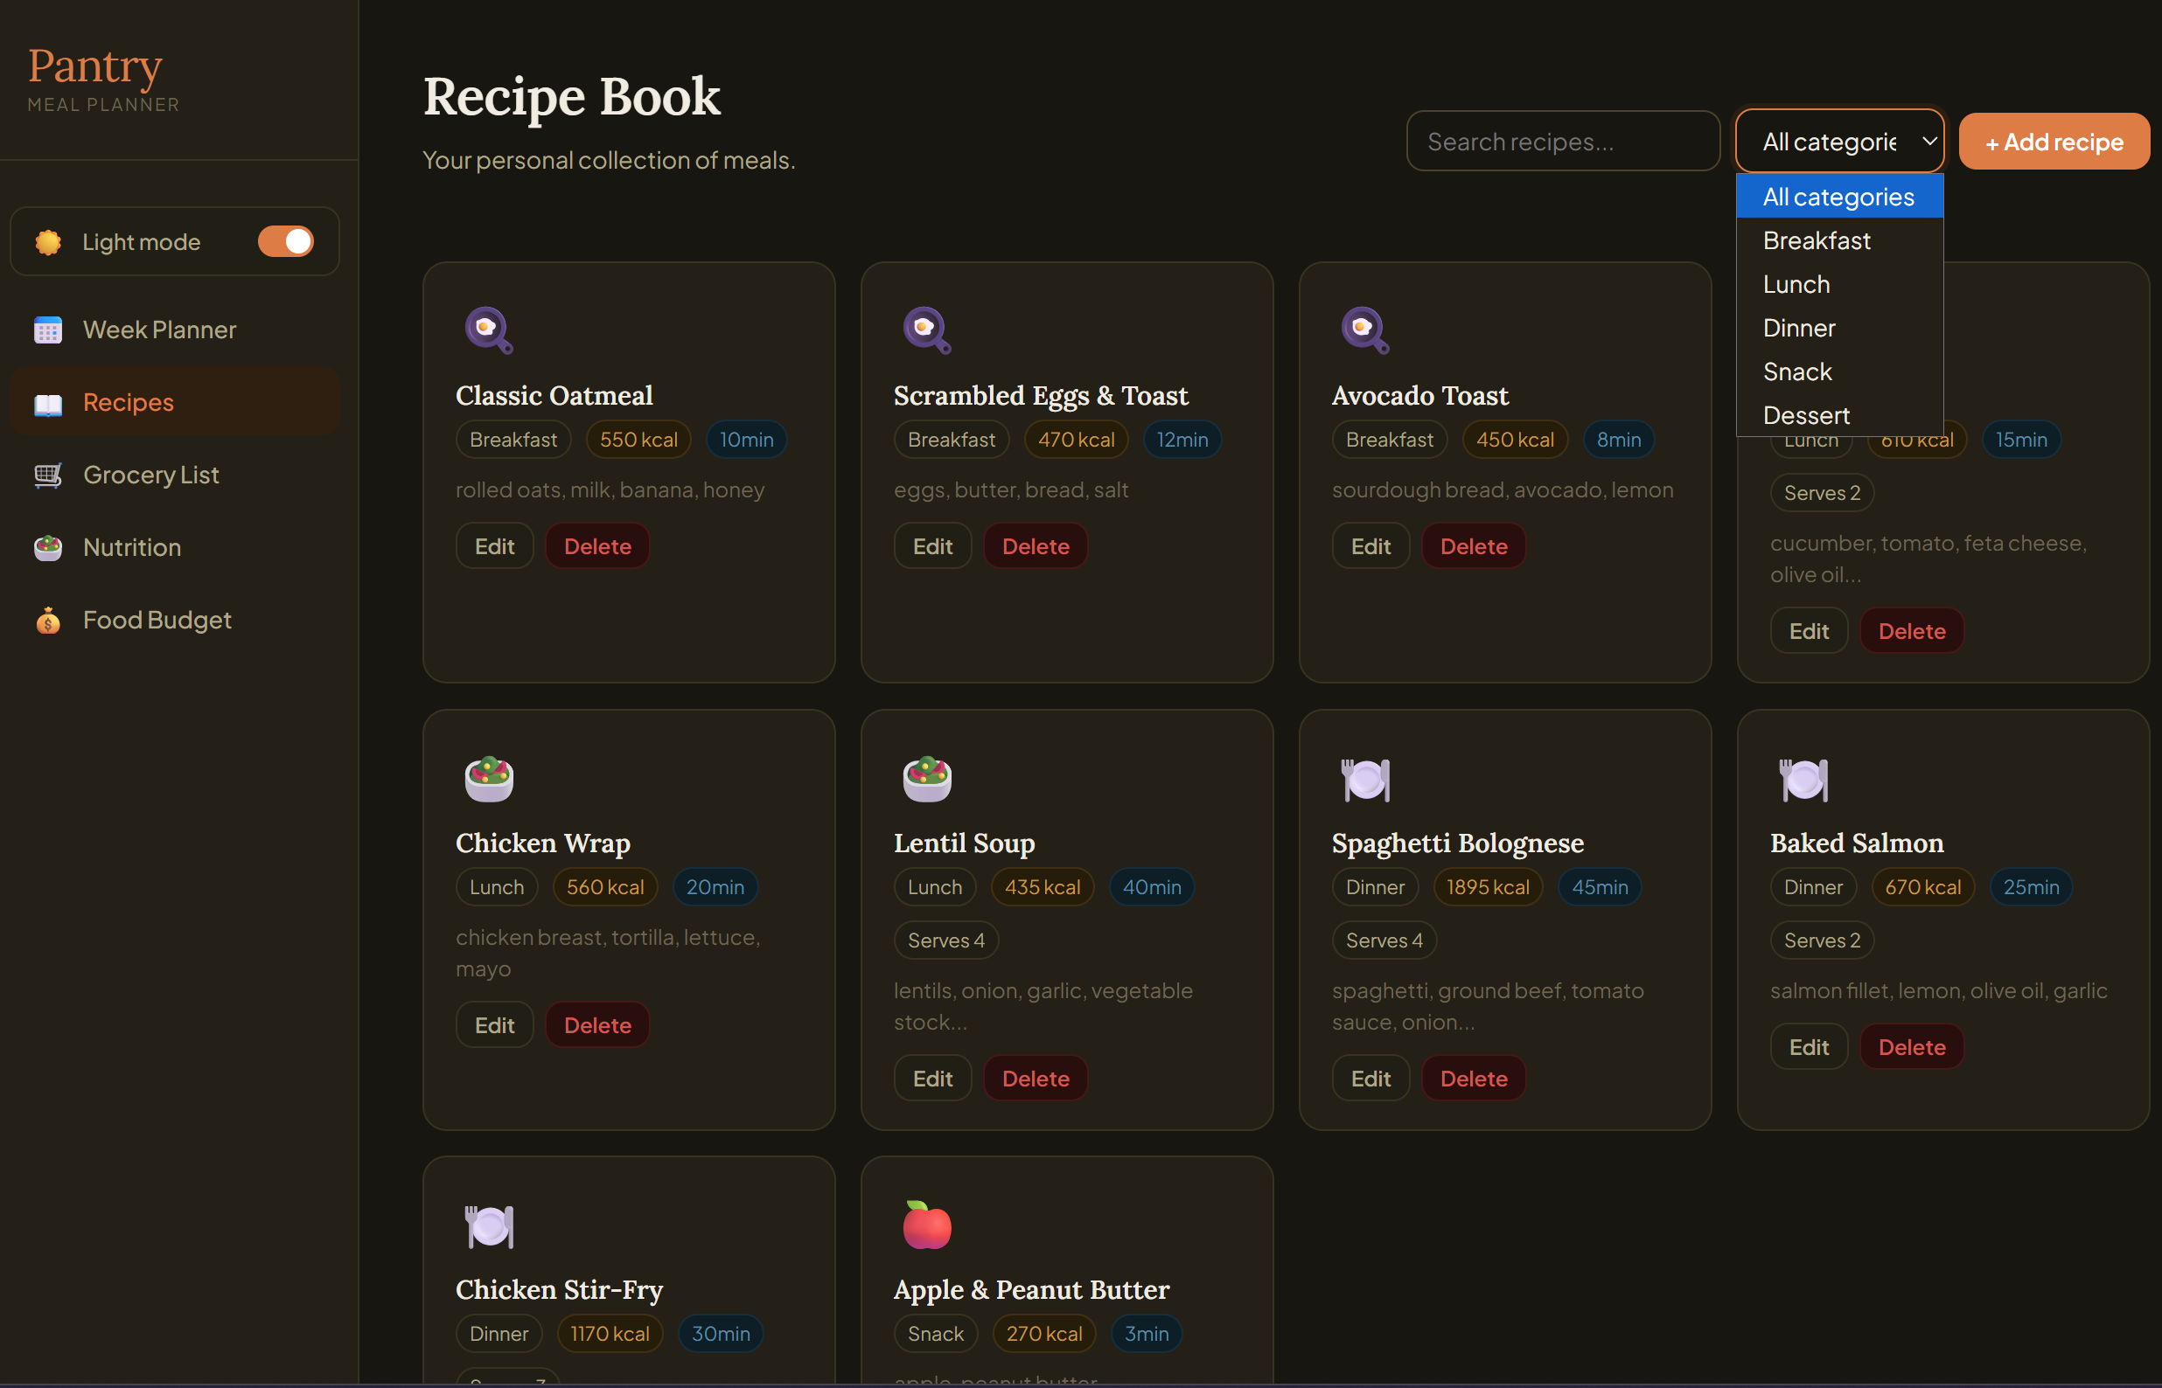Screen dimensions: 2162x1388
Task: Delete the Spaghetti Bolognese recipe
Action: point(1471,1077)
